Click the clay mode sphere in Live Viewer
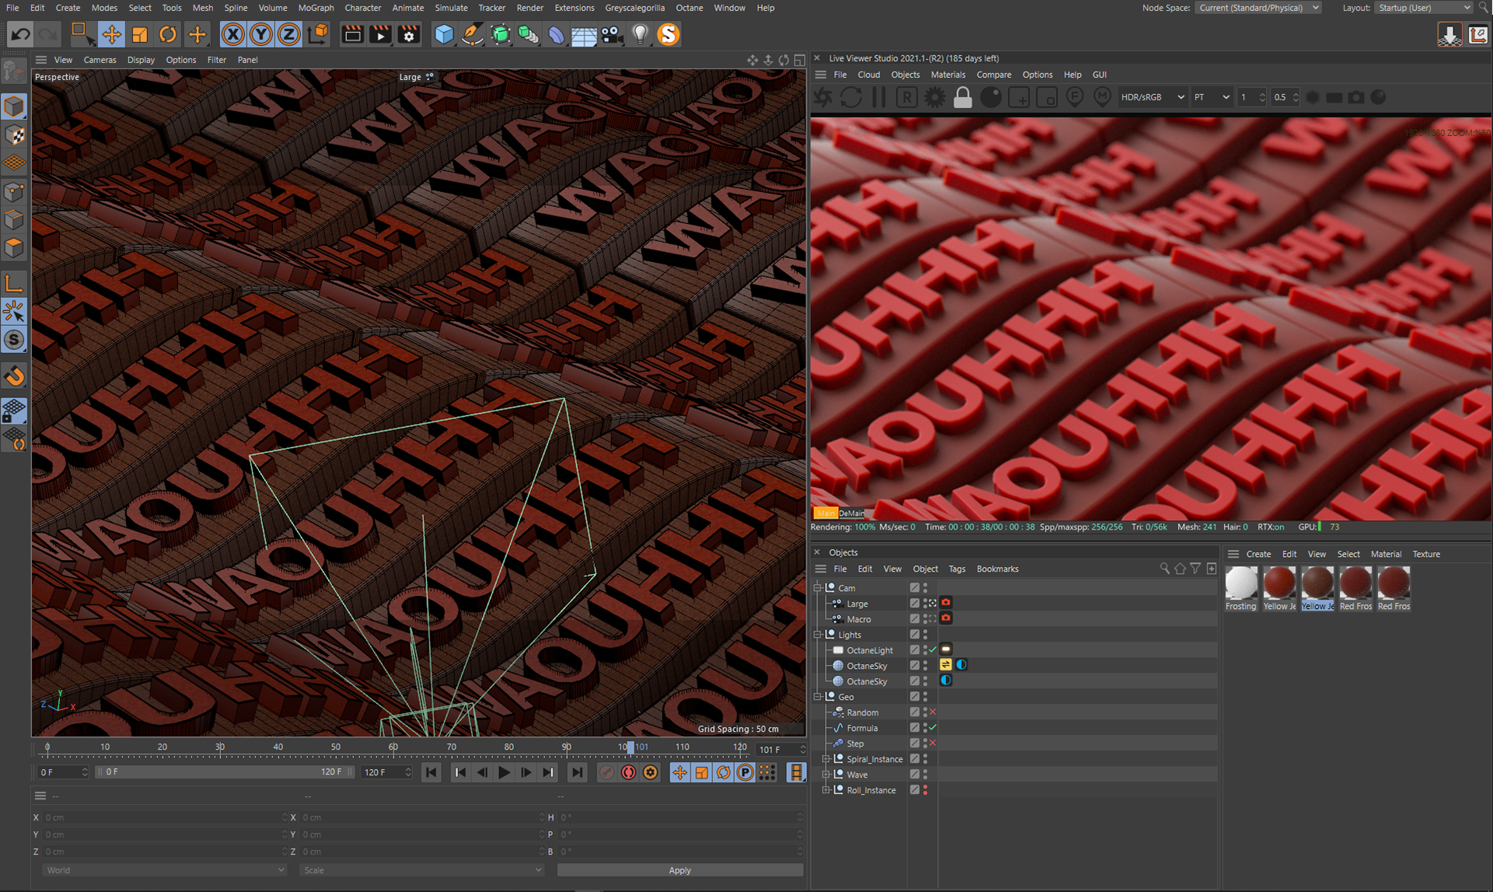This screenshot has width=1493, height=892. click(x=991, y=97)
